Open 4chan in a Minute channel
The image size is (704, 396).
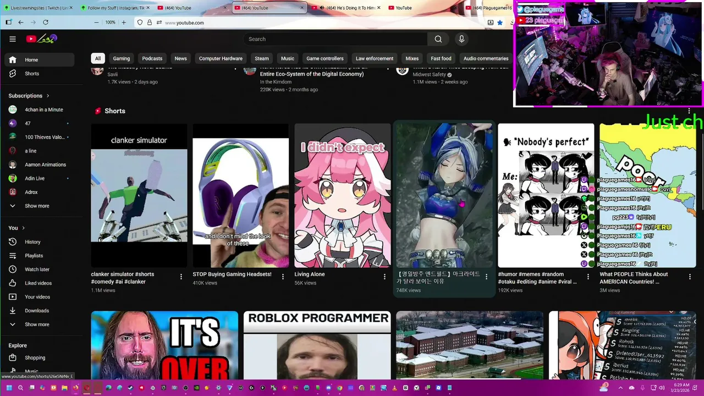(39, 109)
